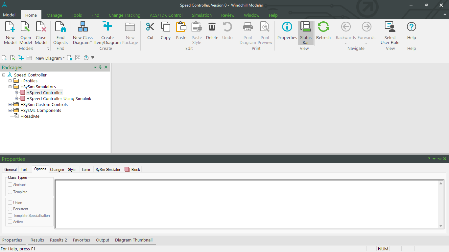Switch to the Diagram Thumbnail panel tab
Screen dimensions: 449x252
click(133, 240)
